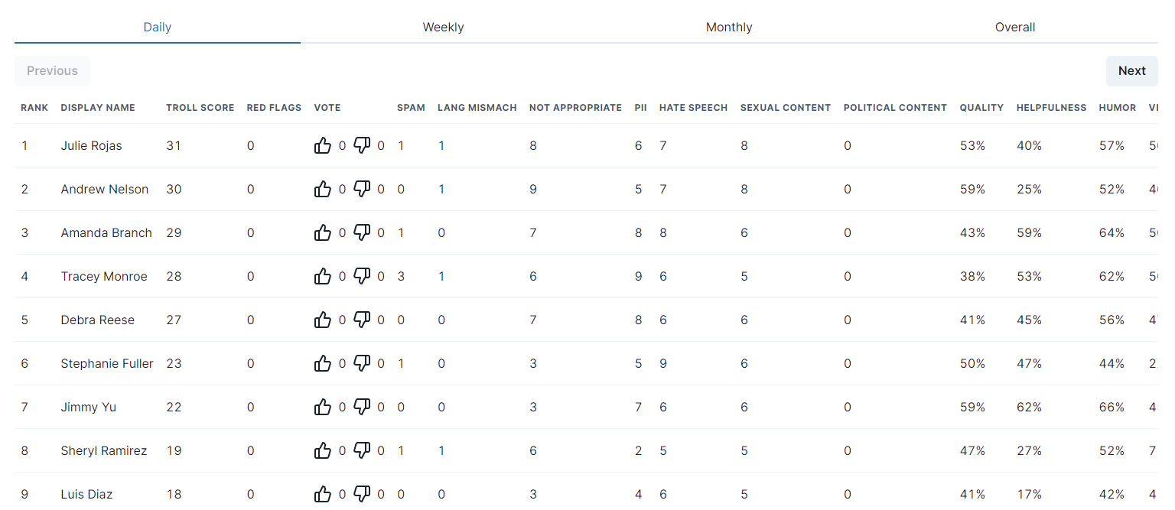Click the Troll Score column header
This screenshot has width=1175, height=510.
(x=200, y=108)
